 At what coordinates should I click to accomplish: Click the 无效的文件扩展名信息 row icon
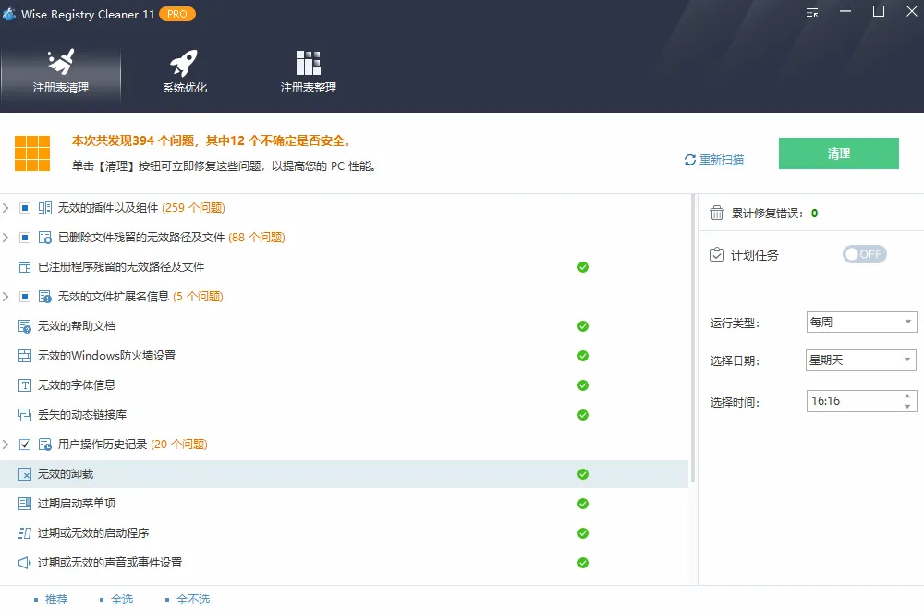[44, 297]
